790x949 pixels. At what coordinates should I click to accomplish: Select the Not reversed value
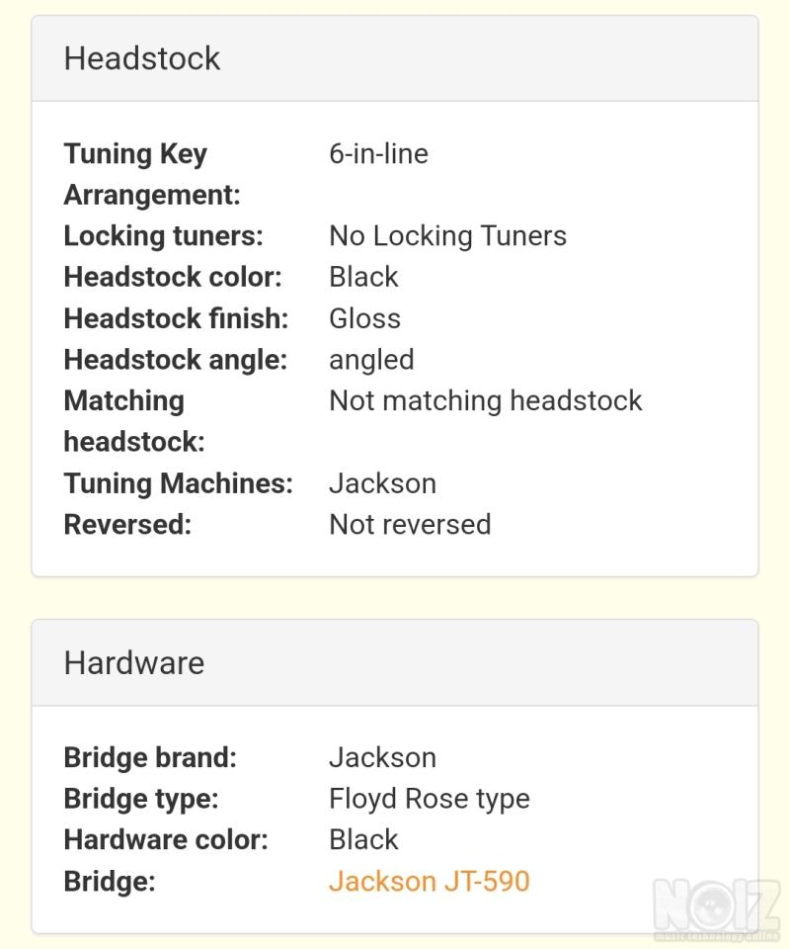410,524
